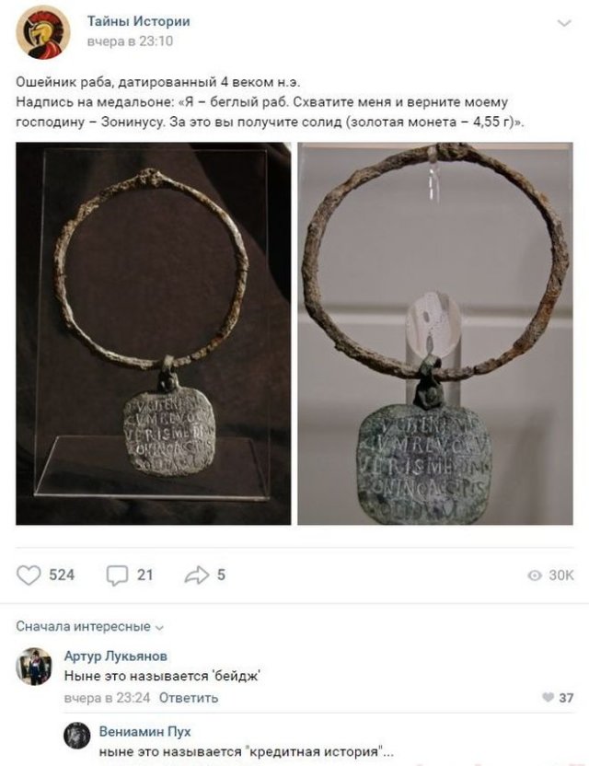Open Артур Лукьянов name link
This screenshot has width=589, height=766.
pos(116,656)
